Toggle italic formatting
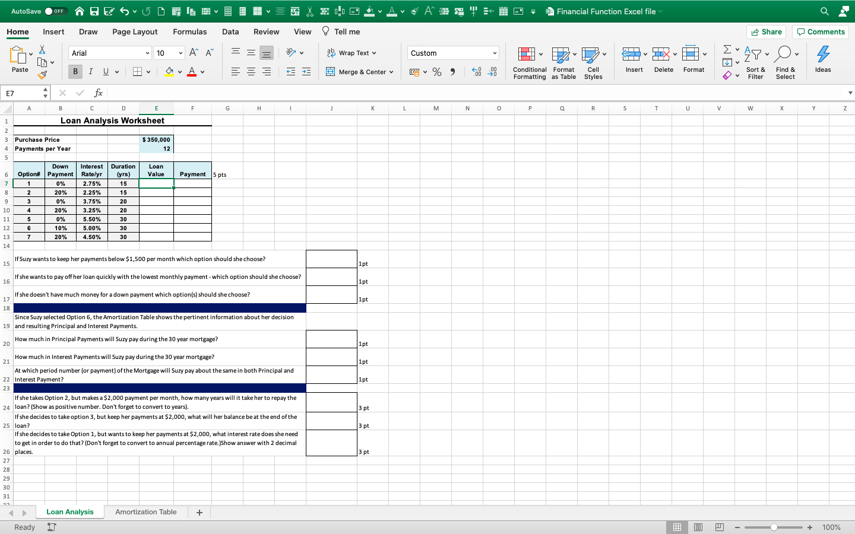Image resolution: width=855 pixels, height=534 pixels. coord(90,71)
